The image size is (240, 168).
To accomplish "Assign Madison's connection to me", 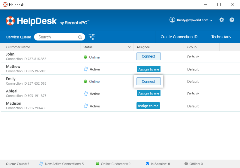I will click(148, 106).
